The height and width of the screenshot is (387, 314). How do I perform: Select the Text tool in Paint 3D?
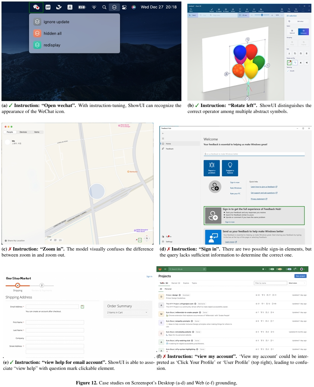240,10
